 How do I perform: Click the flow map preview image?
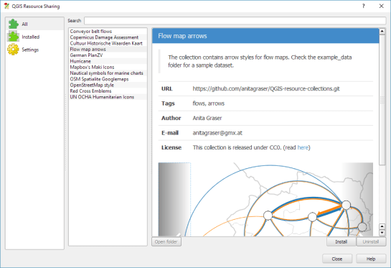[x=265, y=199]
